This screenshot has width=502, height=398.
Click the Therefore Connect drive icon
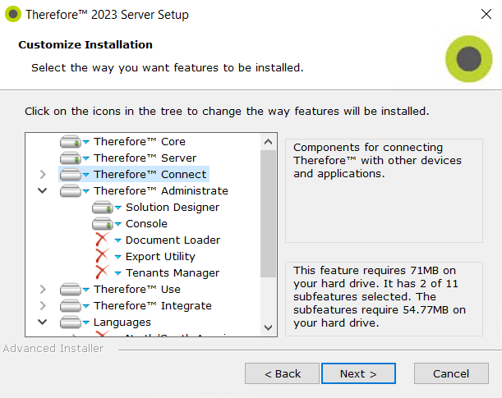pyautogui.click(x=70, y=175)
